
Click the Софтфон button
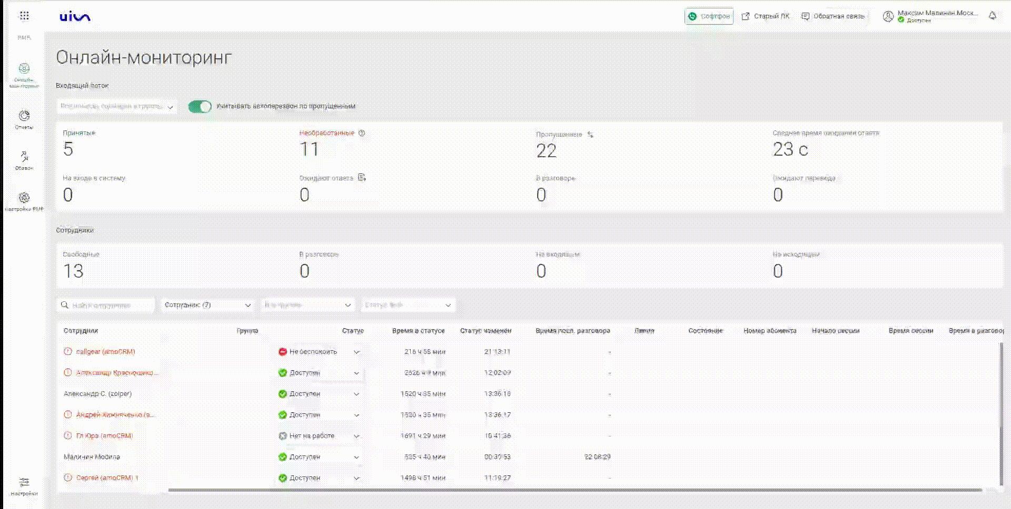709,16
